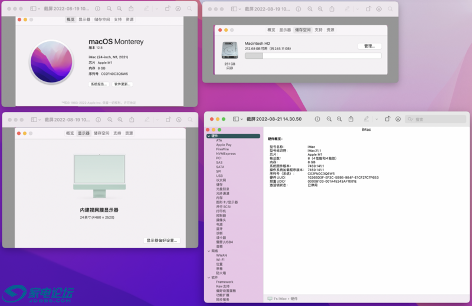Click the Macintosh HD hard drive icon

point(230,50)
